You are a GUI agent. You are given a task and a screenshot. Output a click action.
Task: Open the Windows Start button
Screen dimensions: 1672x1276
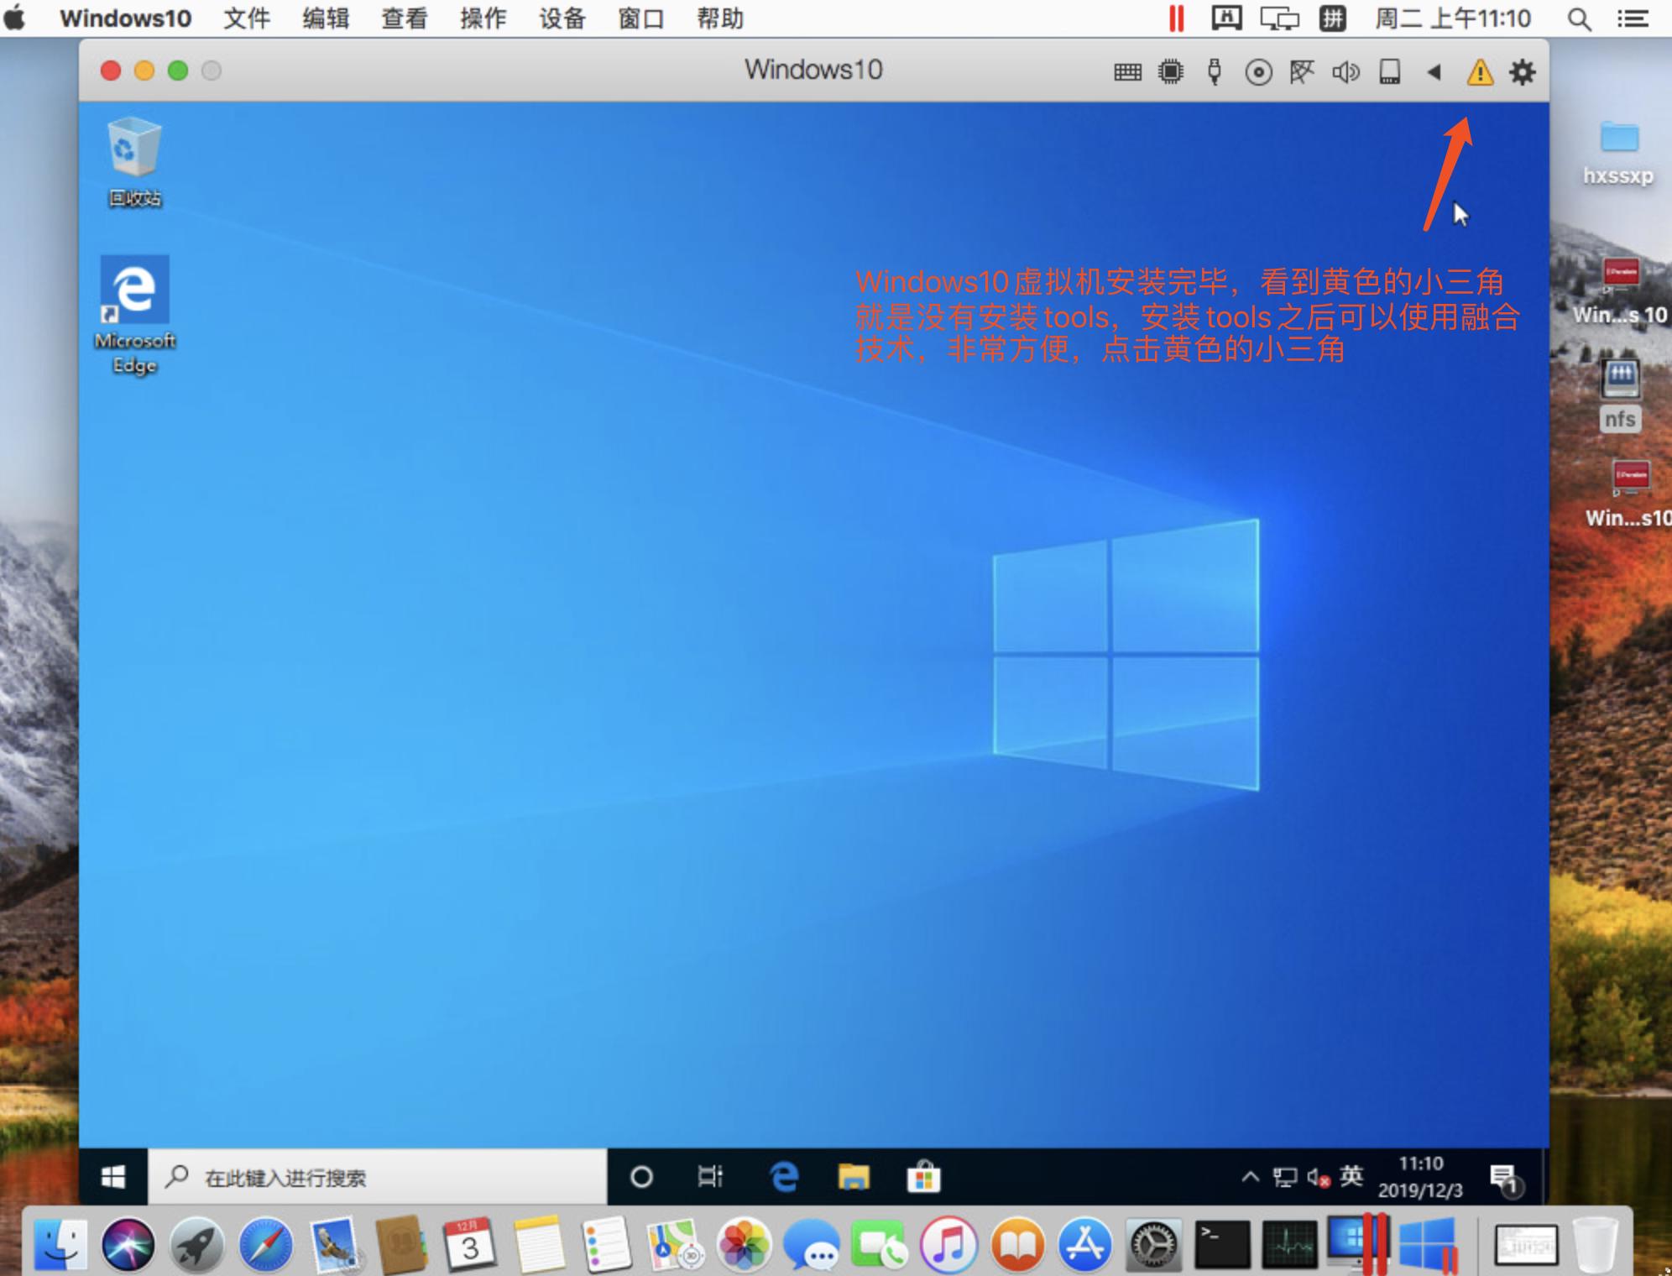pyautogui.click(x=113, y=1177)
